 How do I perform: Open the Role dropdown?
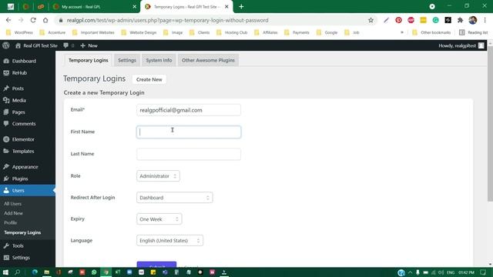click(x=158, y=176)
